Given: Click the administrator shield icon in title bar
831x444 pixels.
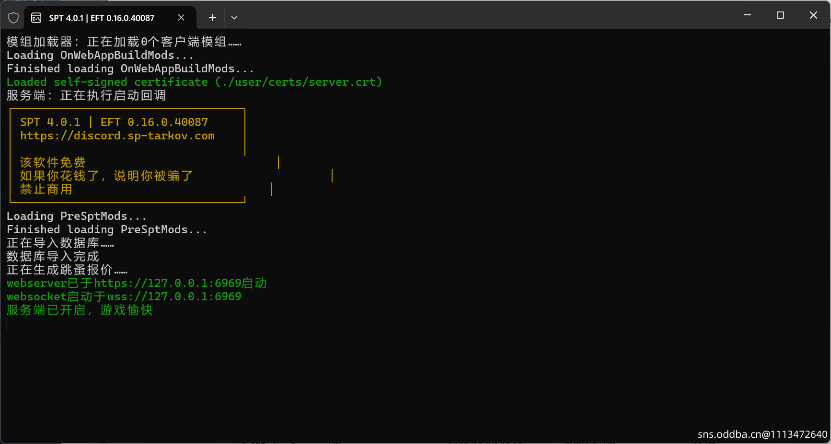Looking at the screenshot, I should click(x=13, y=18).
